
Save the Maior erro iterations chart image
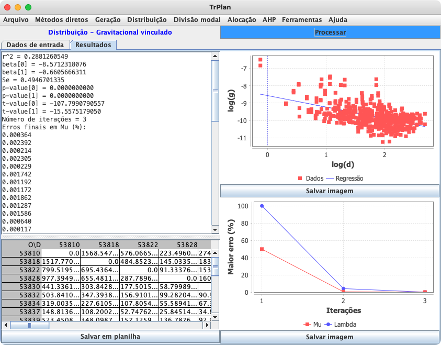click(330, 337)
